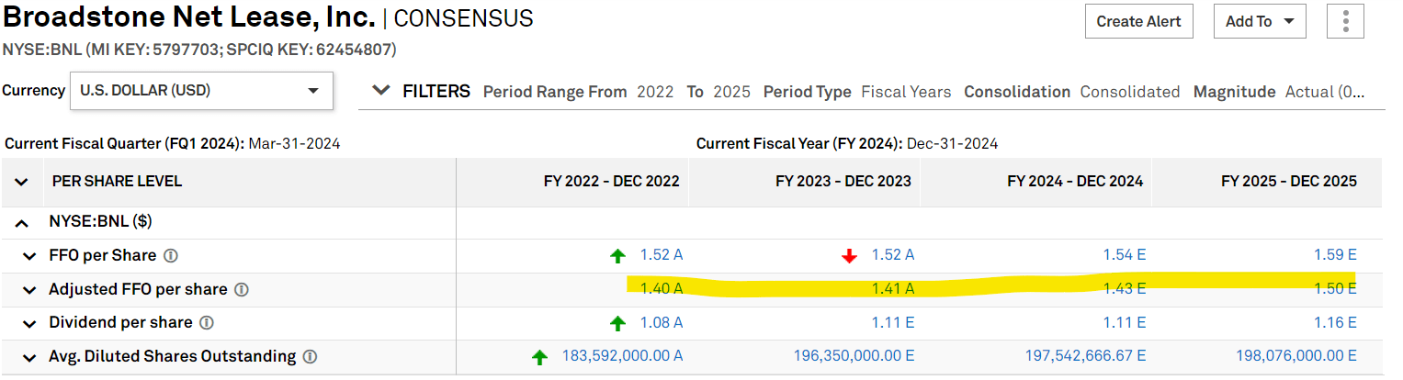Open the Add To dropdown
This screenshot has height=380, width=1403.
(x=1259, y=21)
